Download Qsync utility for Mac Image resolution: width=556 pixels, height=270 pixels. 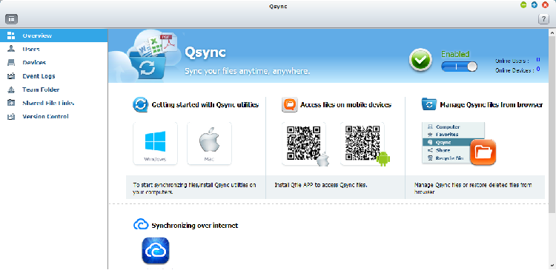(209, 144)
